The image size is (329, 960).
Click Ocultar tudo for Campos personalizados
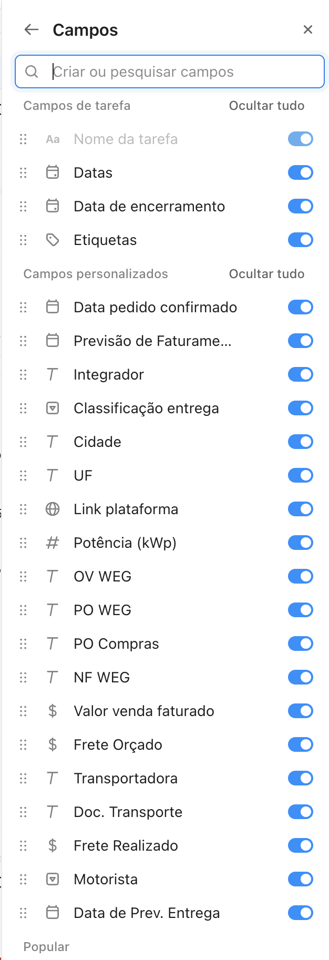[266, 274]
